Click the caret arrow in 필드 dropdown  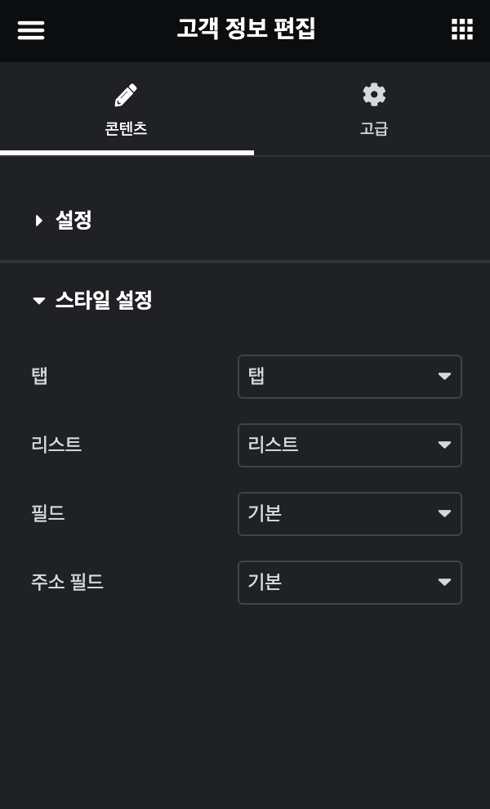pos(444,514)
